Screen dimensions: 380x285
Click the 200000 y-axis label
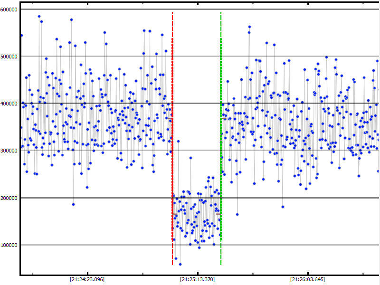click(x=9, y=198)
